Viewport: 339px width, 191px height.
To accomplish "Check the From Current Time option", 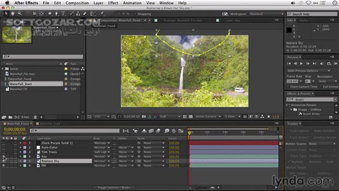I will pos(288,86).
